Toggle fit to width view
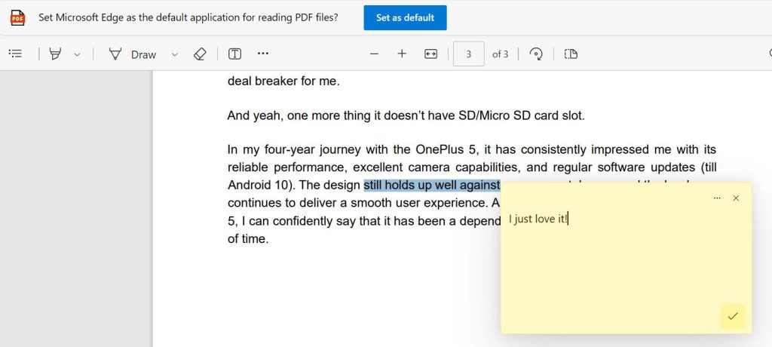This screenshot has width=772, height=347. point(430,54)
